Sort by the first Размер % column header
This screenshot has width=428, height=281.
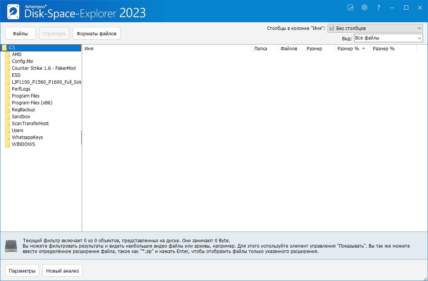pos(353,49)
